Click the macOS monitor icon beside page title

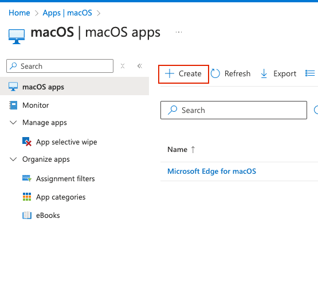tap(17, 37)
